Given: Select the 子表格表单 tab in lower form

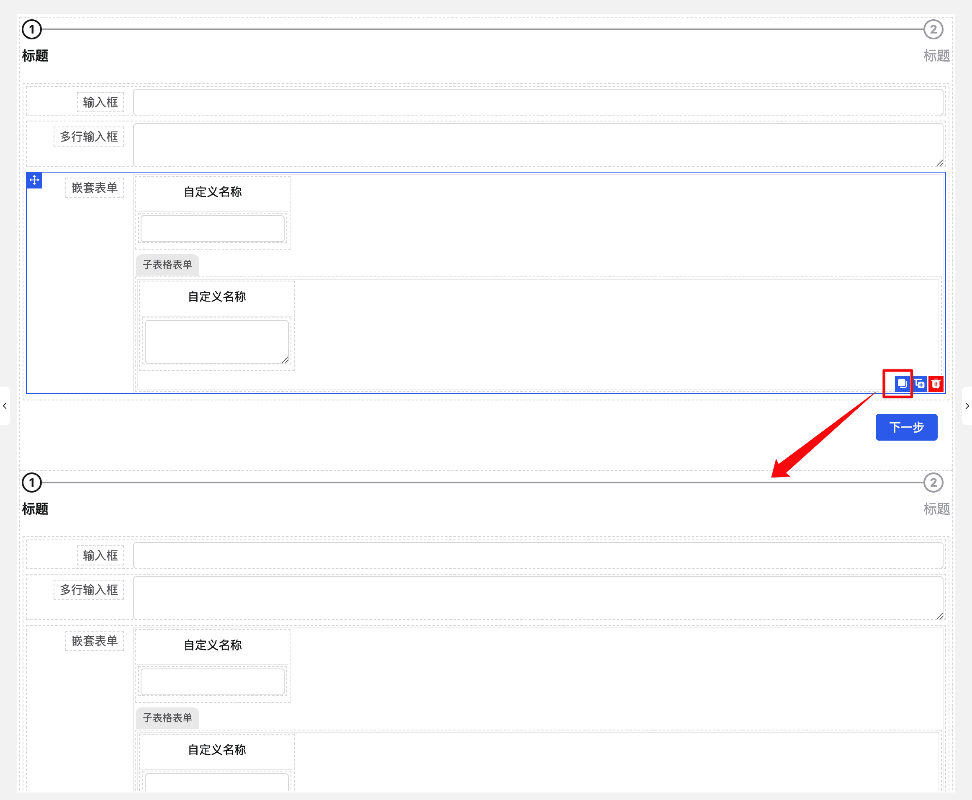Looking at the screenshot, I should pyautogui.click(x=167, y=717).
